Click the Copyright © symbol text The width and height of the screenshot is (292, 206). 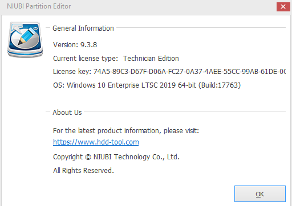88,157
